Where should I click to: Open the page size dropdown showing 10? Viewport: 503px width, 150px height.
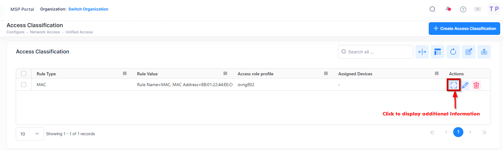tap(30, 134)
